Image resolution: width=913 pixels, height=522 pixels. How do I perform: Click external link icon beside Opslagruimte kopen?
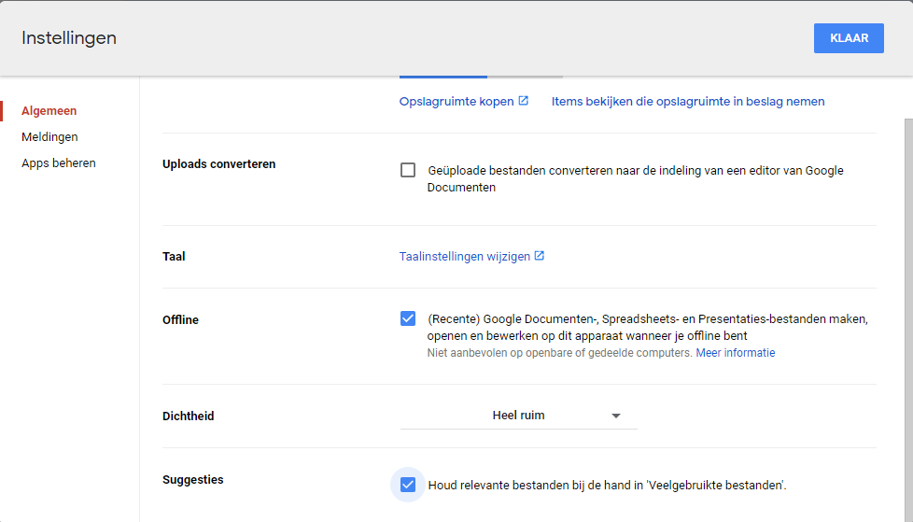[524, 101]
